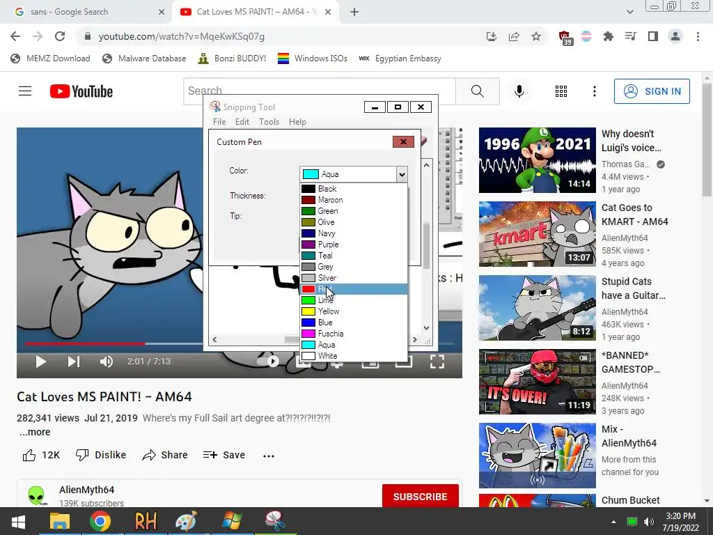Open File Explorer from taskbar
This screenshot has width=713, height=535.
[60, 521]
